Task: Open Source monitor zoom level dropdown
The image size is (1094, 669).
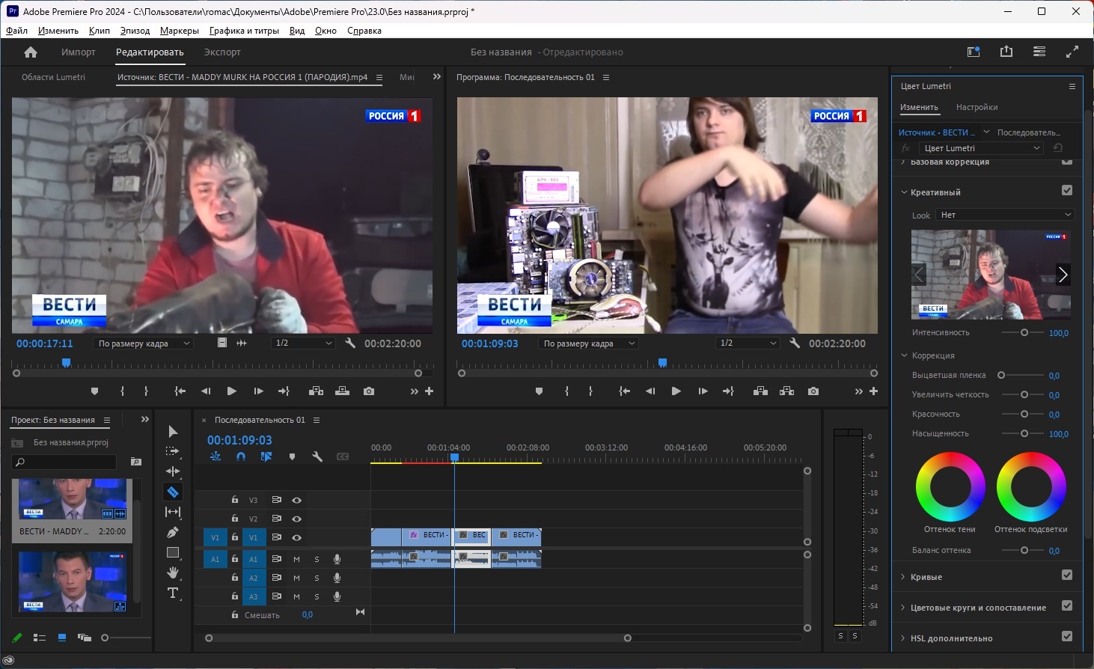Action: tap(142, 343)
